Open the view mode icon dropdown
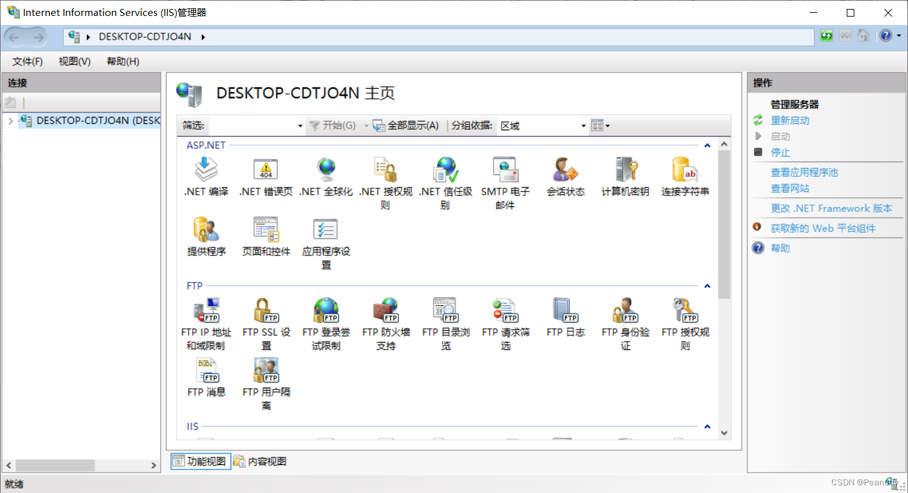Image resolution: width=908 pixels, height=493 pixels. [x=600, y=126]
